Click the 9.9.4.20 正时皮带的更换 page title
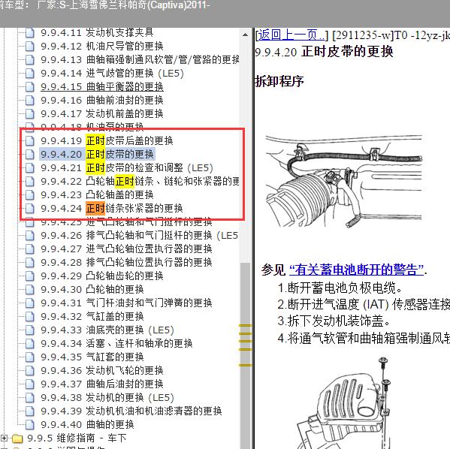 point(324,52)
